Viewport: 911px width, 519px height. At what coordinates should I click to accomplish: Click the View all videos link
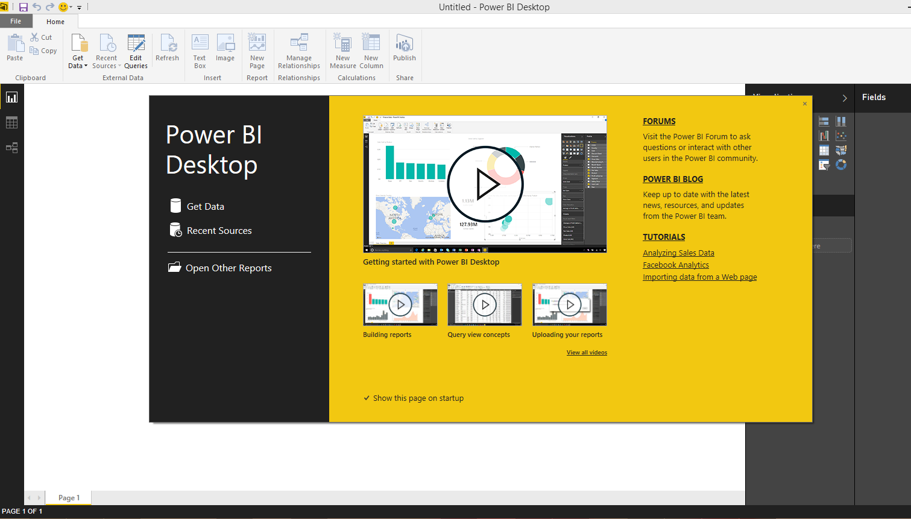586,352
